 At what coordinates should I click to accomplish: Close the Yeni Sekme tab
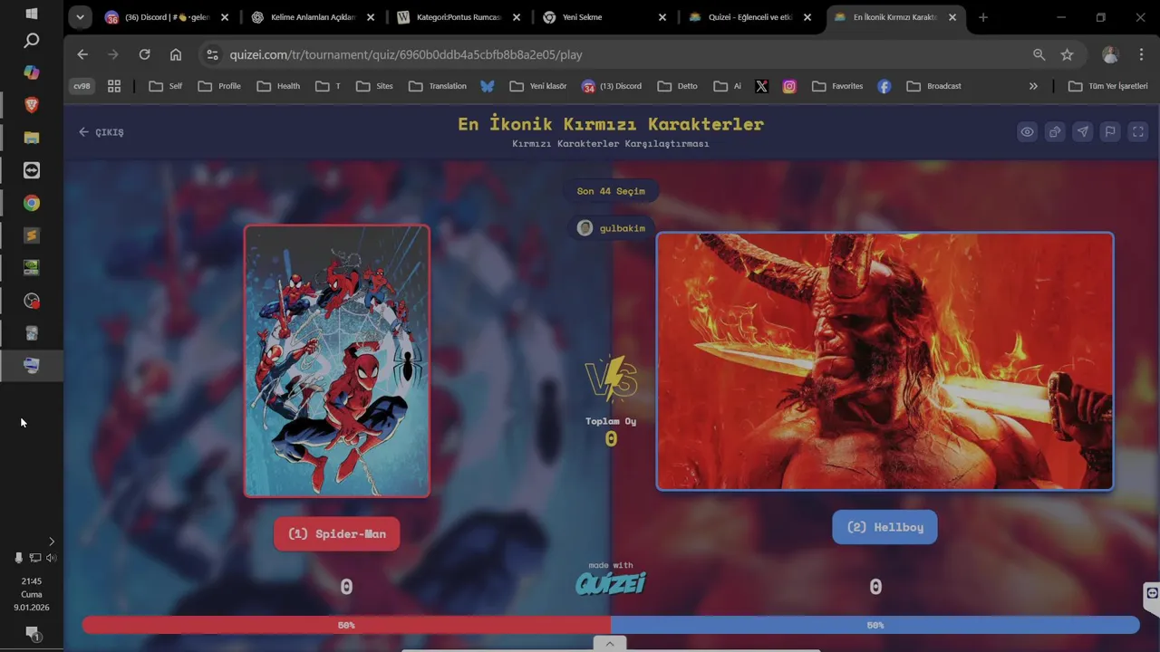point(662,17)
